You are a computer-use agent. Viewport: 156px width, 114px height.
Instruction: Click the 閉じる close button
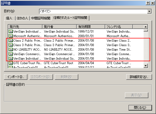tap(140, 108)
